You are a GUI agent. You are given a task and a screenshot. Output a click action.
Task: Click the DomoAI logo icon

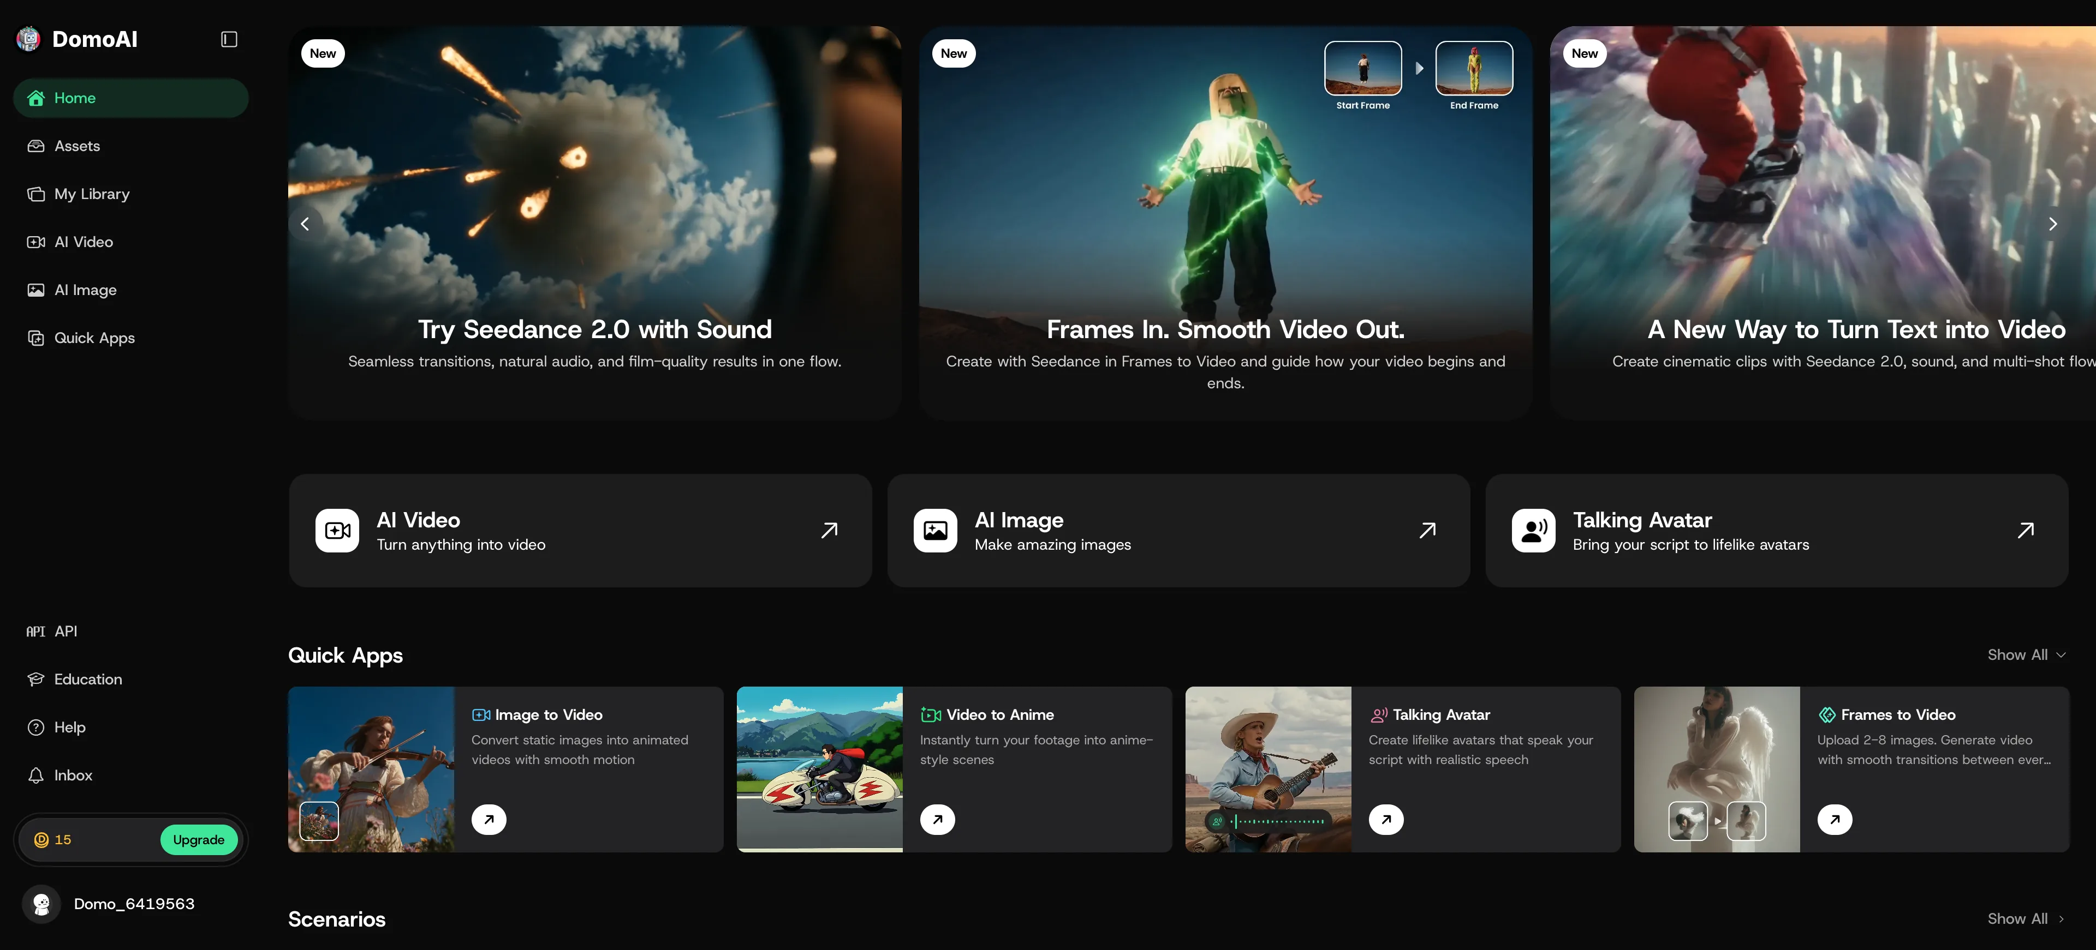point(28,39)
